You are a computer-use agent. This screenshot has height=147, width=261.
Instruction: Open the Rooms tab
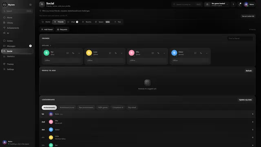tap(87, 22)
